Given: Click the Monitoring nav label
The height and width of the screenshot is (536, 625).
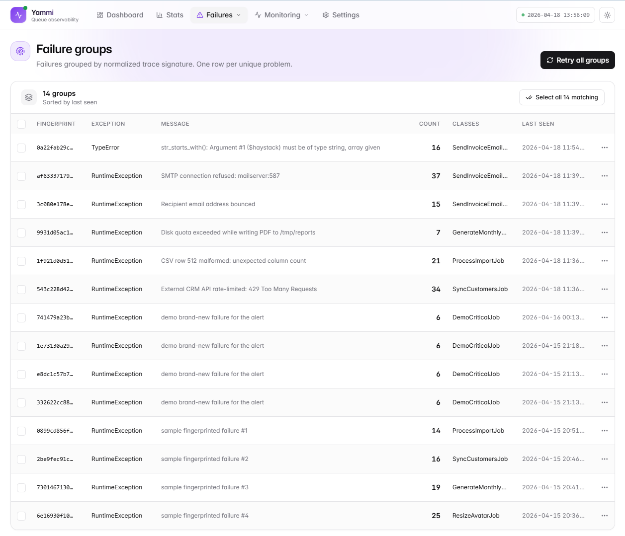Looking at the screenshot, I should point(282,15).
